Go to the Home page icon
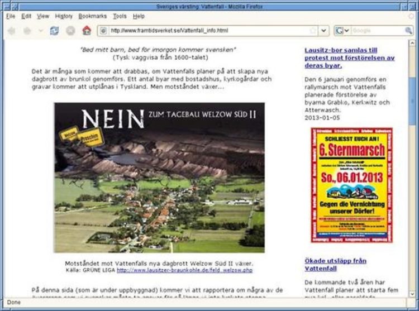Viewport: 419px width, 311px height. point(87,30)
